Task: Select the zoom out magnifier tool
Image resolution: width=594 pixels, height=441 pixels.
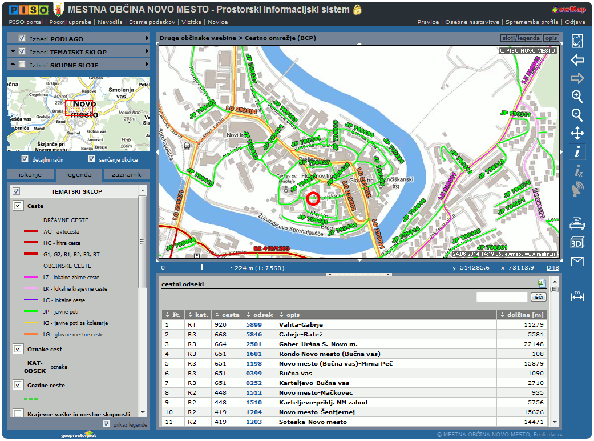Action: [x=577, y=115]
